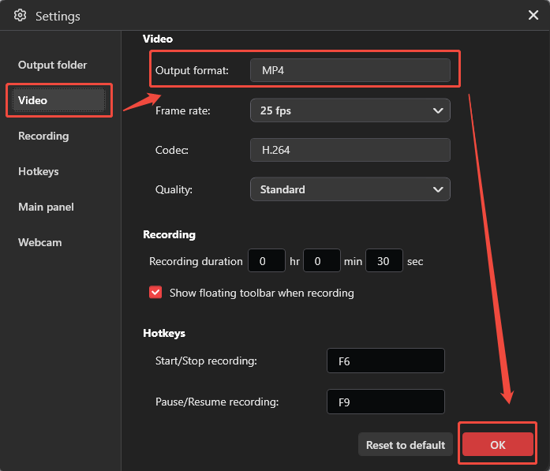The height and width of the screenshot is (471, 550).
Task: Click the Pause/Resume recording hotkey field F9
Action: [386, 402]
